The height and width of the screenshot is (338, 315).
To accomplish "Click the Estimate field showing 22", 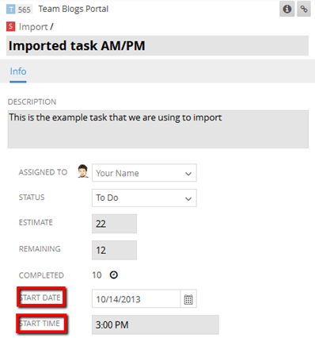I will [114, 224].
